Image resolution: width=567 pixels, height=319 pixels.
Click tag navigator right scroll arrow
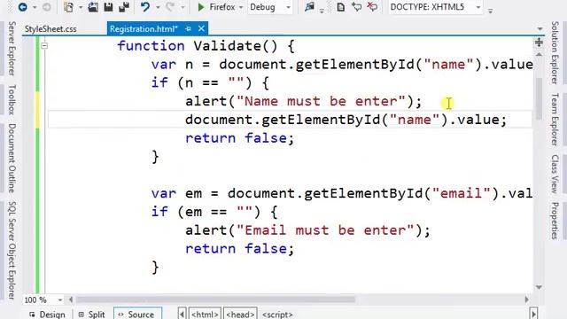pyautogui.click(x=533, y=314)
